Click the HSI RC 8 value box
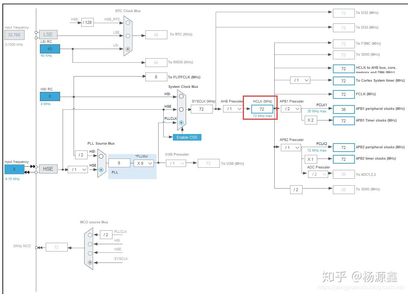This screenshot has height=294, width=408. tap(50, 96)
